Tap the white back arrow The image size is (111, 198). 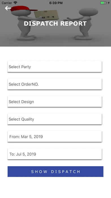[8, 8]
